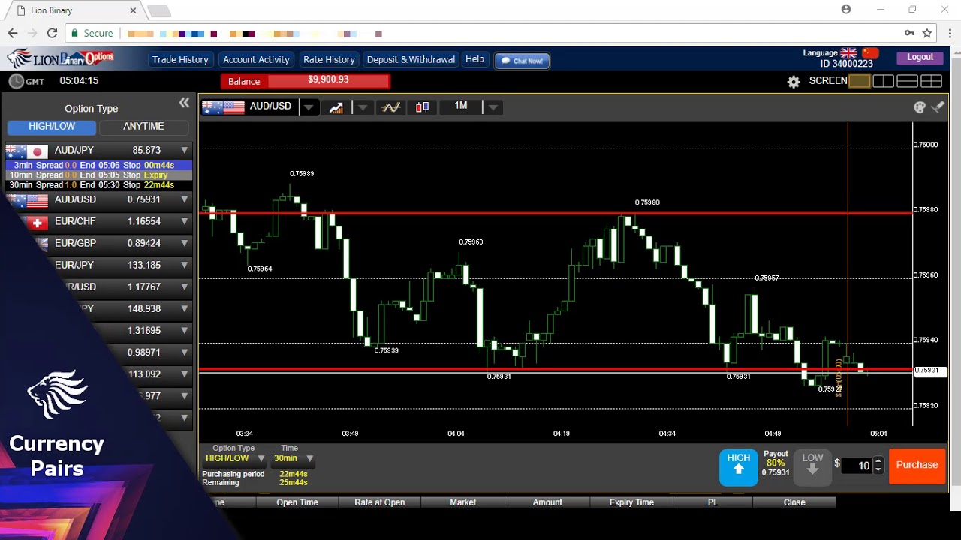Open Chat Now button

[522, 61]
